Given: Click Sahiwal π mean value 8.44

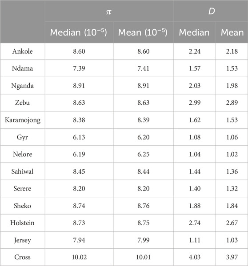Looking at the screenshot, I should (144, 171).
